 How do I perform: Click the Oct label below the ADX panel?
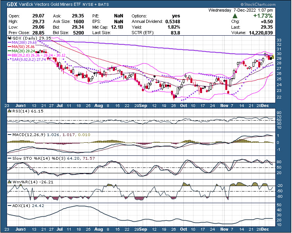click(183, 229)
